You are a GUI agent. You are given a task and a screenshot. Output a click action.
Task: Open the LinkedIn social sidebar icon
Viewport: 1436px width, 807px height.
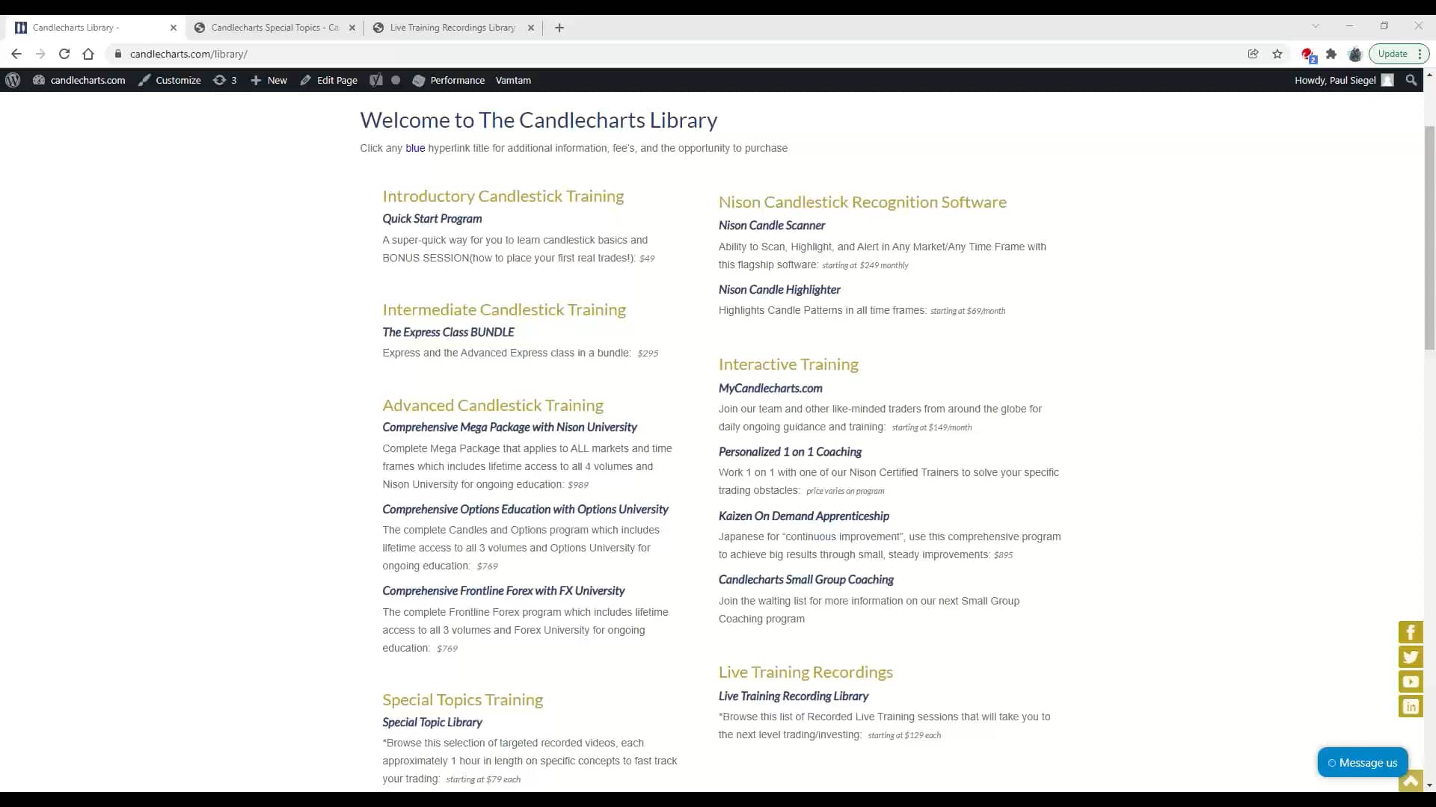[x=1411, y=706]
